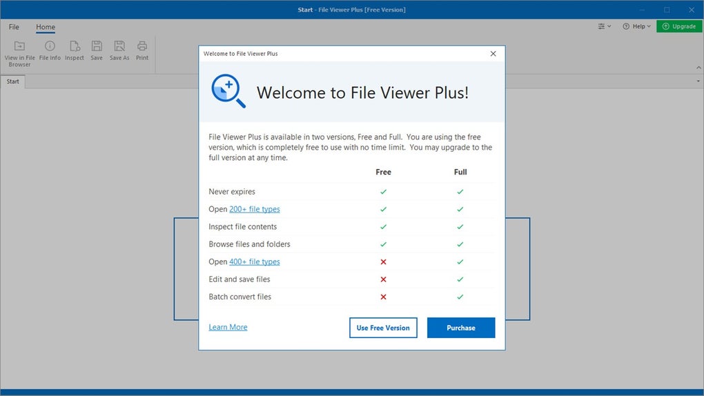Choose Save As in the ribbon

pos(119,51)
